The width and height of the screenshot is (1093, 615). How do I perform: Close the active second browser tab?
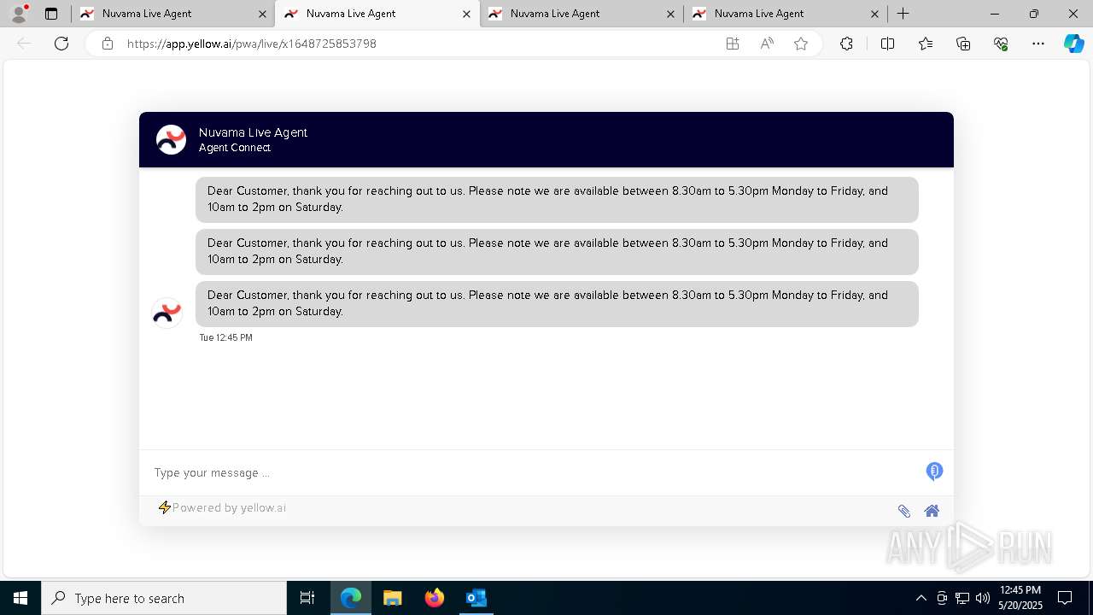click(466, 14)
